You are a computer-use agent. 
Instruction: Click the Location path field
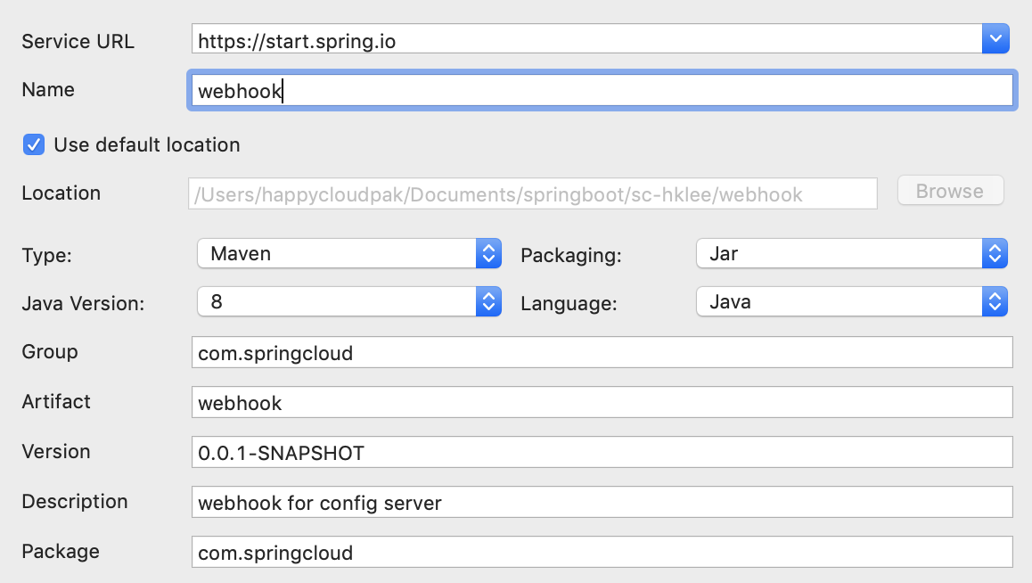(532, 193)
